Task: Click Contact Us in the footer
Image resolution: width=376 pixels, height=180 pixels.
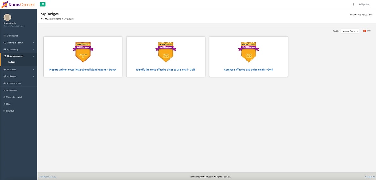Action: tap(370, 177)
